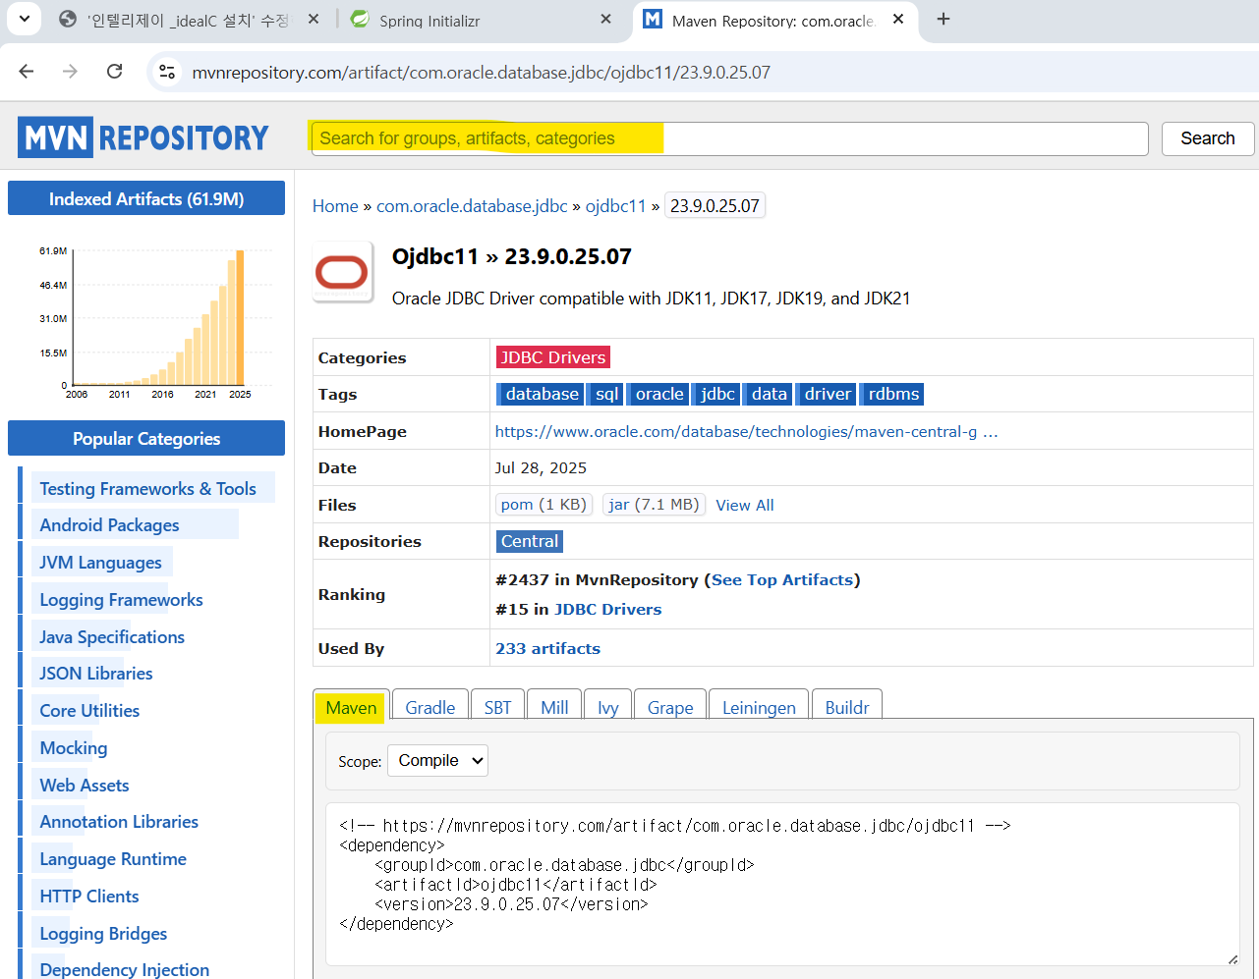
Task: Close the Spring Initializr tab
Action: coord(605,19)
